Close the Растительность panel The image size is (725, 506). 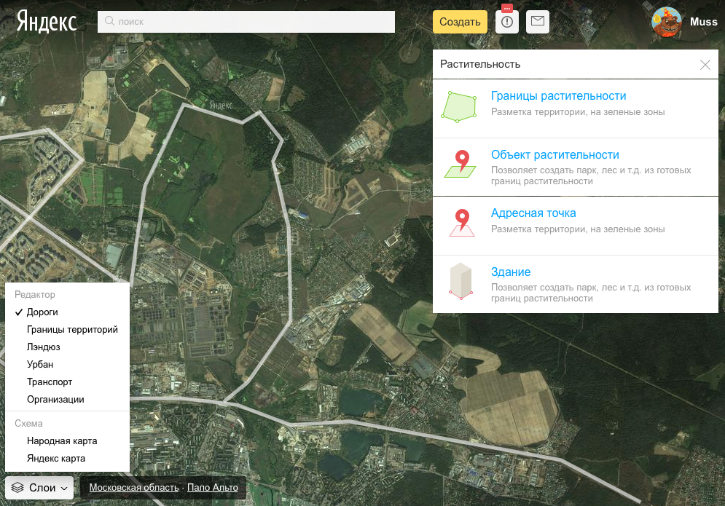click(705, 65)
